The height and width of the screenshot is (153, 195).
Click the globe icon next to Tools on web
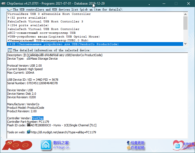point(29,132)
